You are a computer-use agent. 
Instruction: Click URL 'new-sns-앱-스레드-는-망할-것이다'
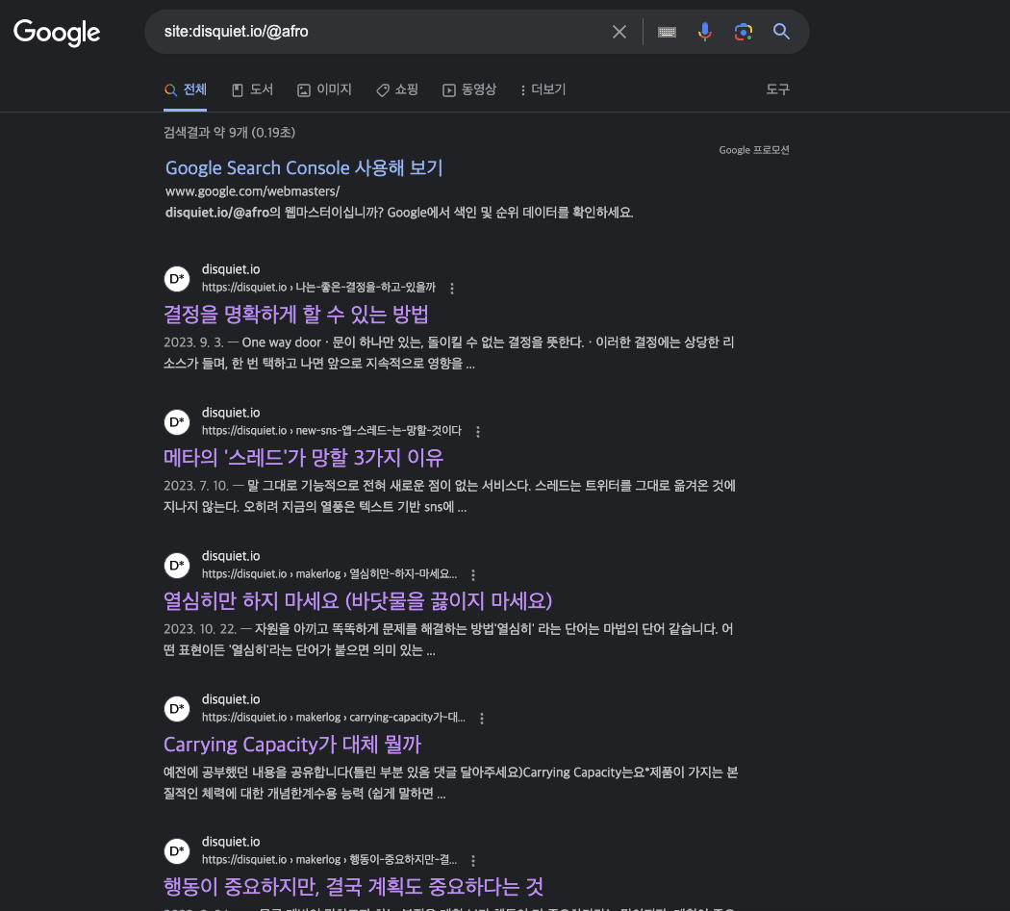(x=379, y=430)
